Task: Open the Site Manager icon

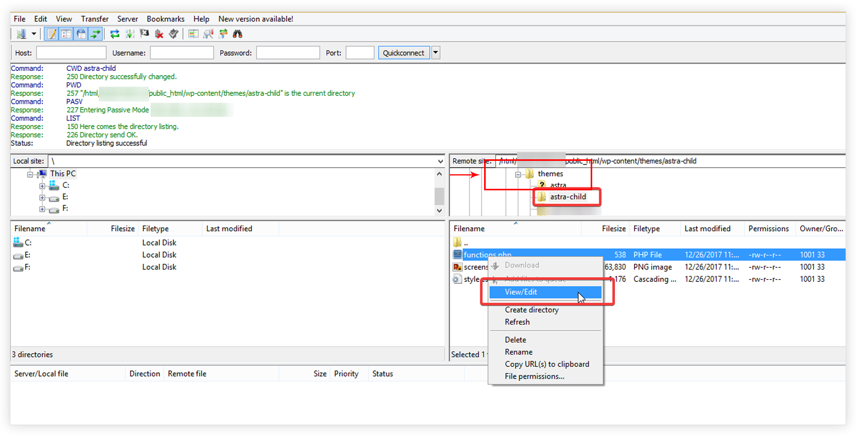Action: (x=21, y=34)
